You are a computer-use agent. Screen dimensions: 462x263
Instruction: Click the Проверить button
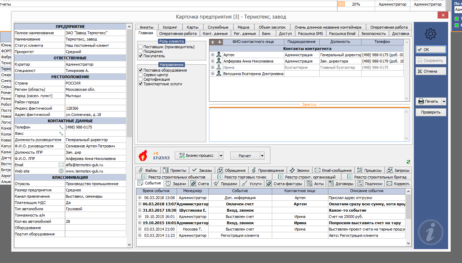(431, 112)
